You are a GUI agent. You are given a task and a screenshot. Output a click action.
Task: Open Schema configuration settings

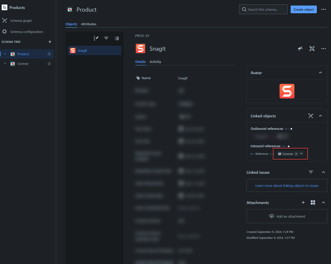tap(23, 32)
